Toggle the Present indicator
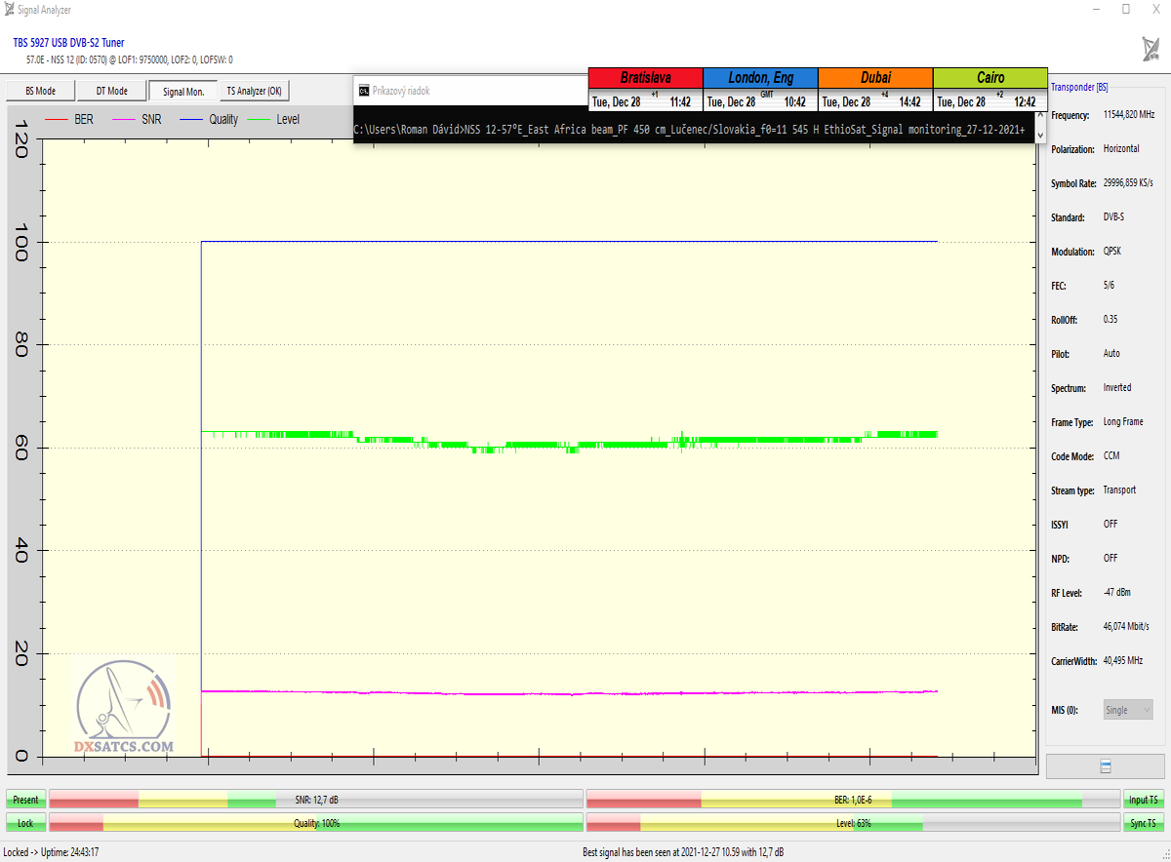The height and width of the screenshot is (862, 1171). point(25,800)
